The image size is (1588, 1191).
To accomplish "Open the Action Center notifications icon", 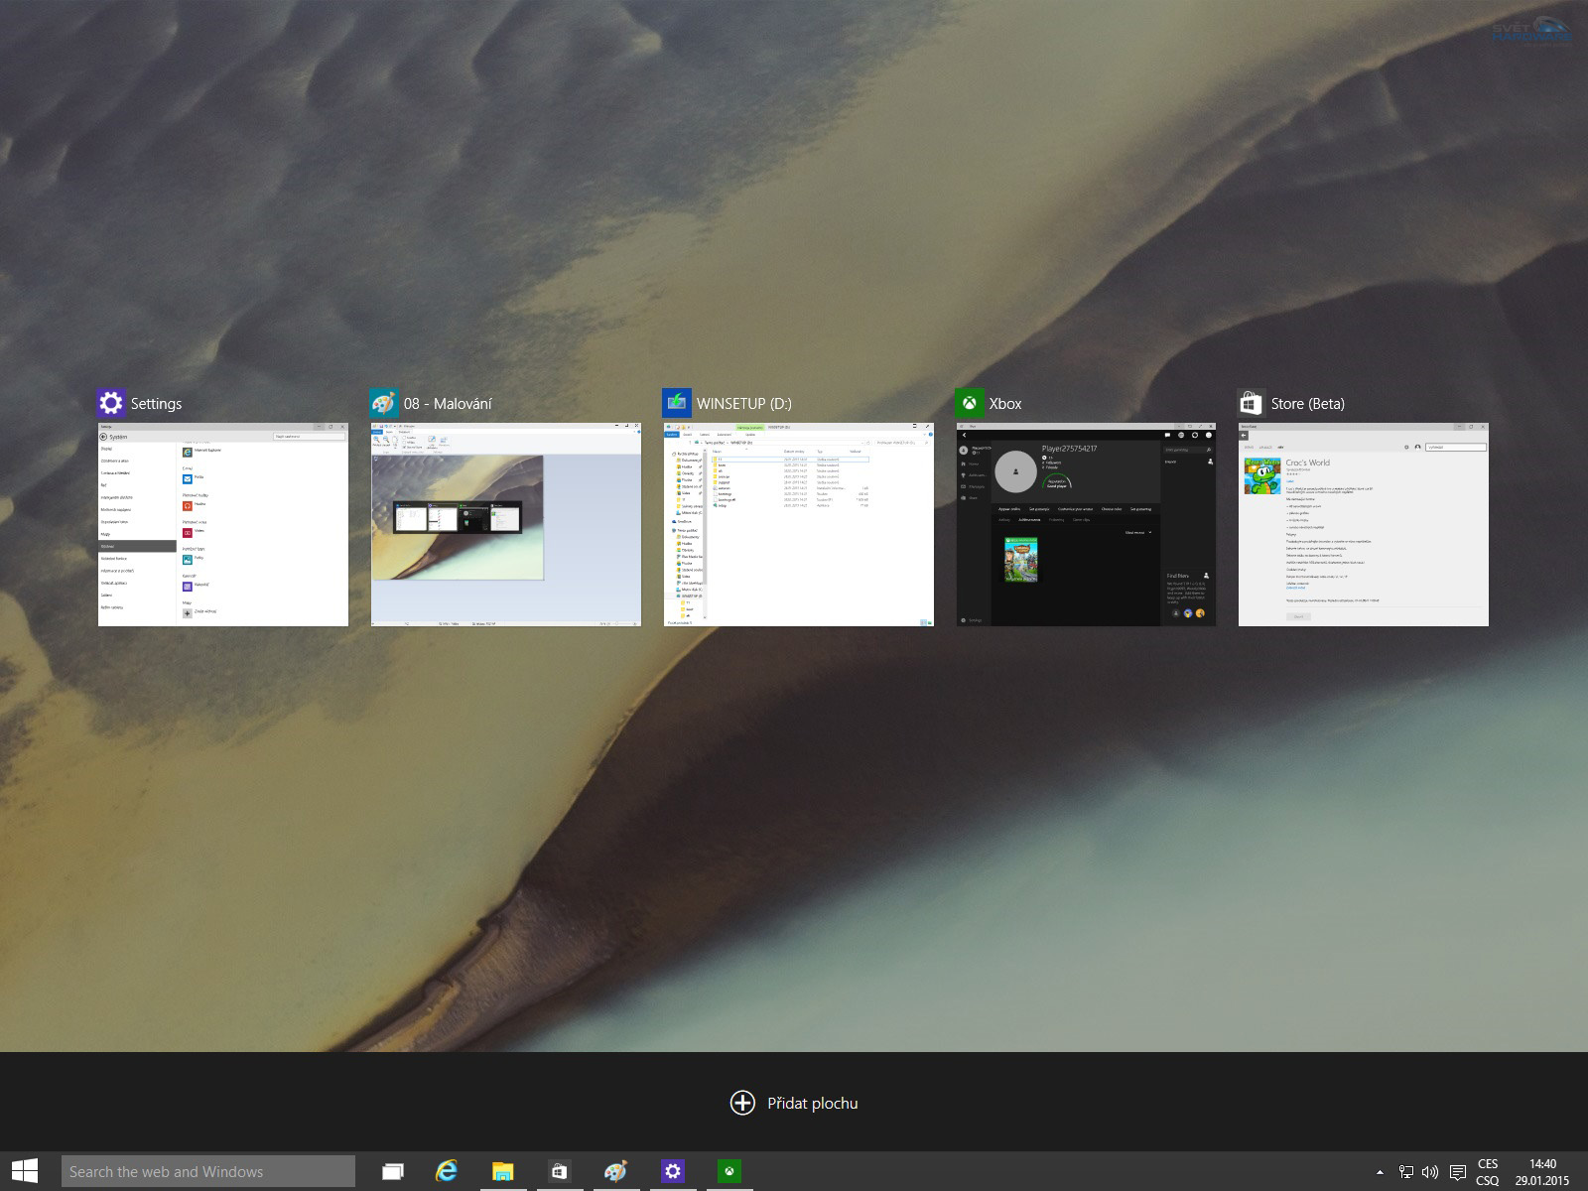I will (1457, 1172).
